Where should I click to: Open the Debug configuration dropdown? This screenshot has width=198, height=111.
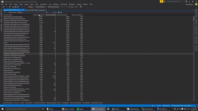point(31,7)
